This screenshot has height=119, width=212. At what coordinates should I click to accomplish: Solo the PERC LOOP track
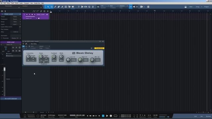29,15
